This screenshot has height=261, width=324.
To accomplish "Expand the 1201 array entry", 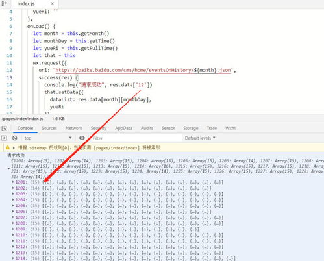I will point(13,182).
